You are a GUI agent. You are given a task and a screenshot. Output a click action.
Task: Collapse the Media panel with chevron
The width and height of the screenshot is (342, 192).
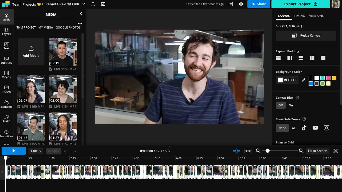point(81,14)
